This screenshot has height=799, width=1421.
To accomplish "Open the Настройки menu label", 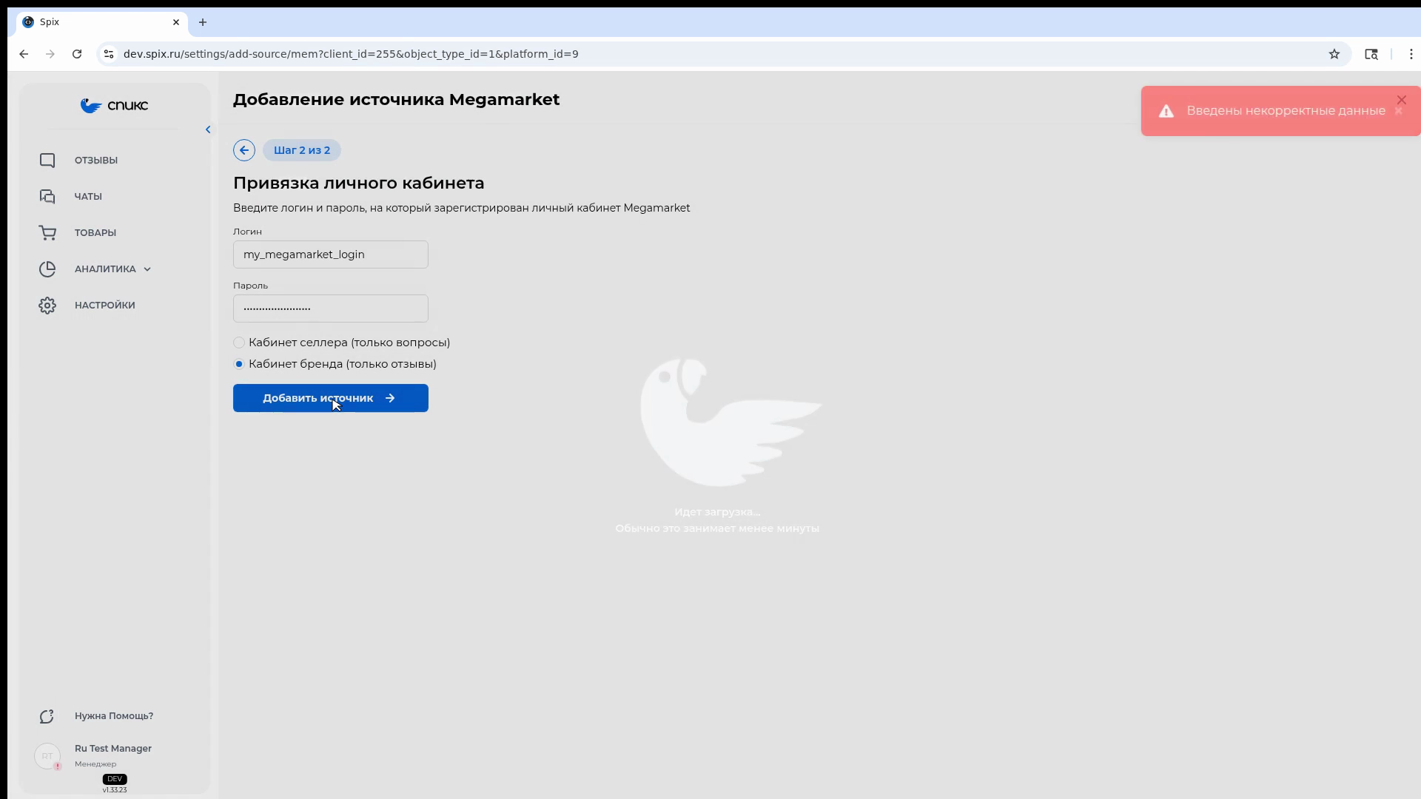I will coord(105,306).
